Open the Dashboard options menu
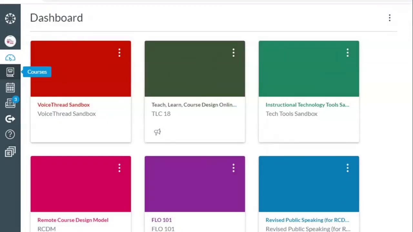 click(389, 18)
